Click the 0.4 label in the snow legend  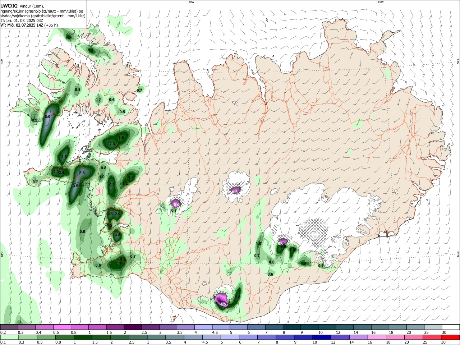point(38,332)
